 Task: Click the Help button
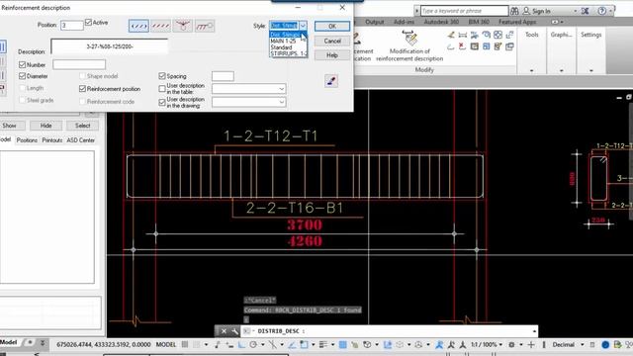point(332,55)
